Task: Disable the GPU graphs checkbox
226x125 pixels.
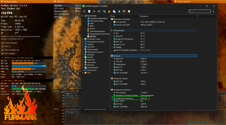Action: tap(3, 53)
